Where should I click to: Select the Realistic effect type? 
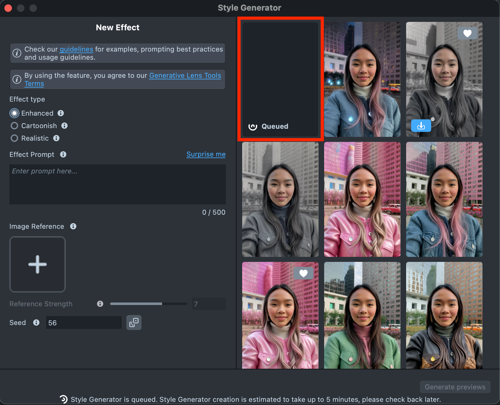(x=14, y=138)
